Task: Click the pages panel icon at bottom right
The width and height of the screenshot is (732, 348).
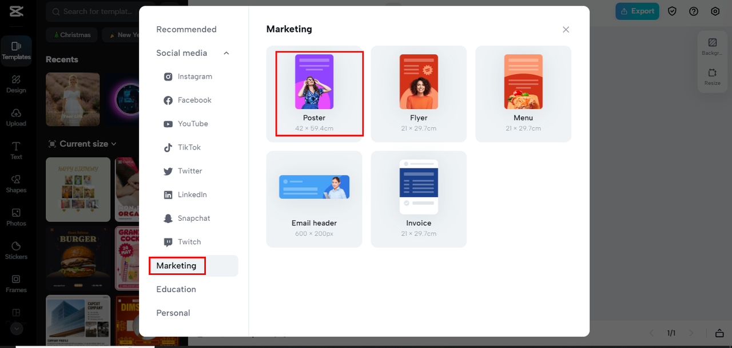Action: coord(719,333)
